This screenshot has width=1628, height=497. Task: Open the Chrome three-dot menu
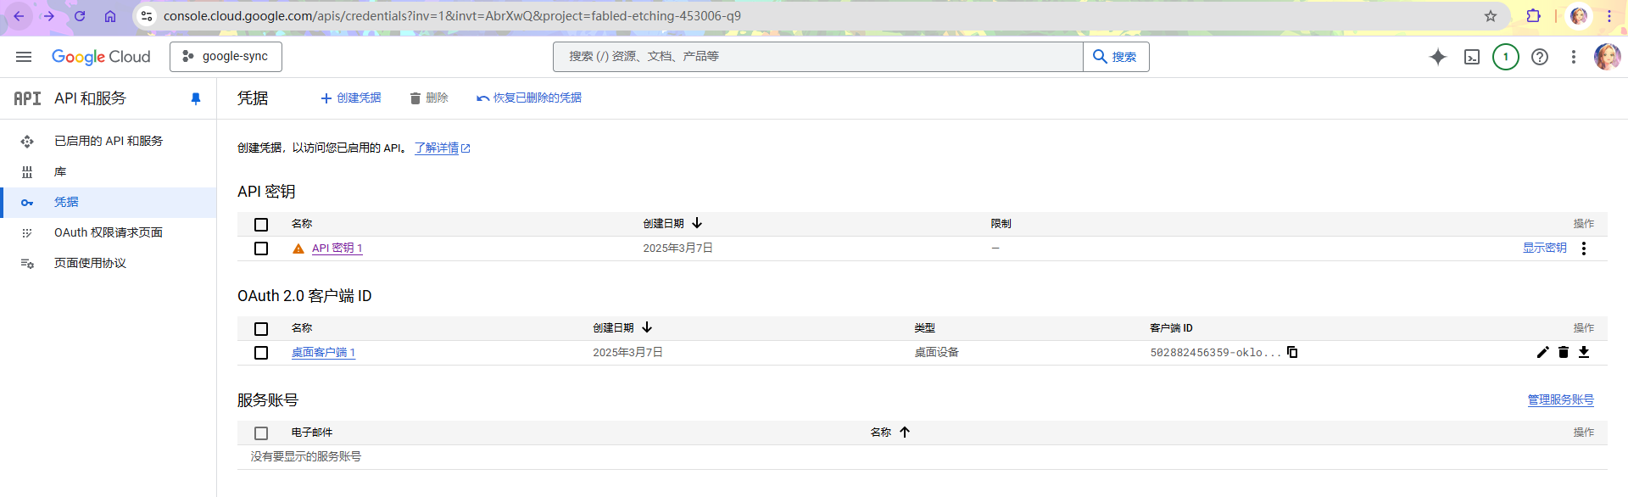click(1609, 16)
